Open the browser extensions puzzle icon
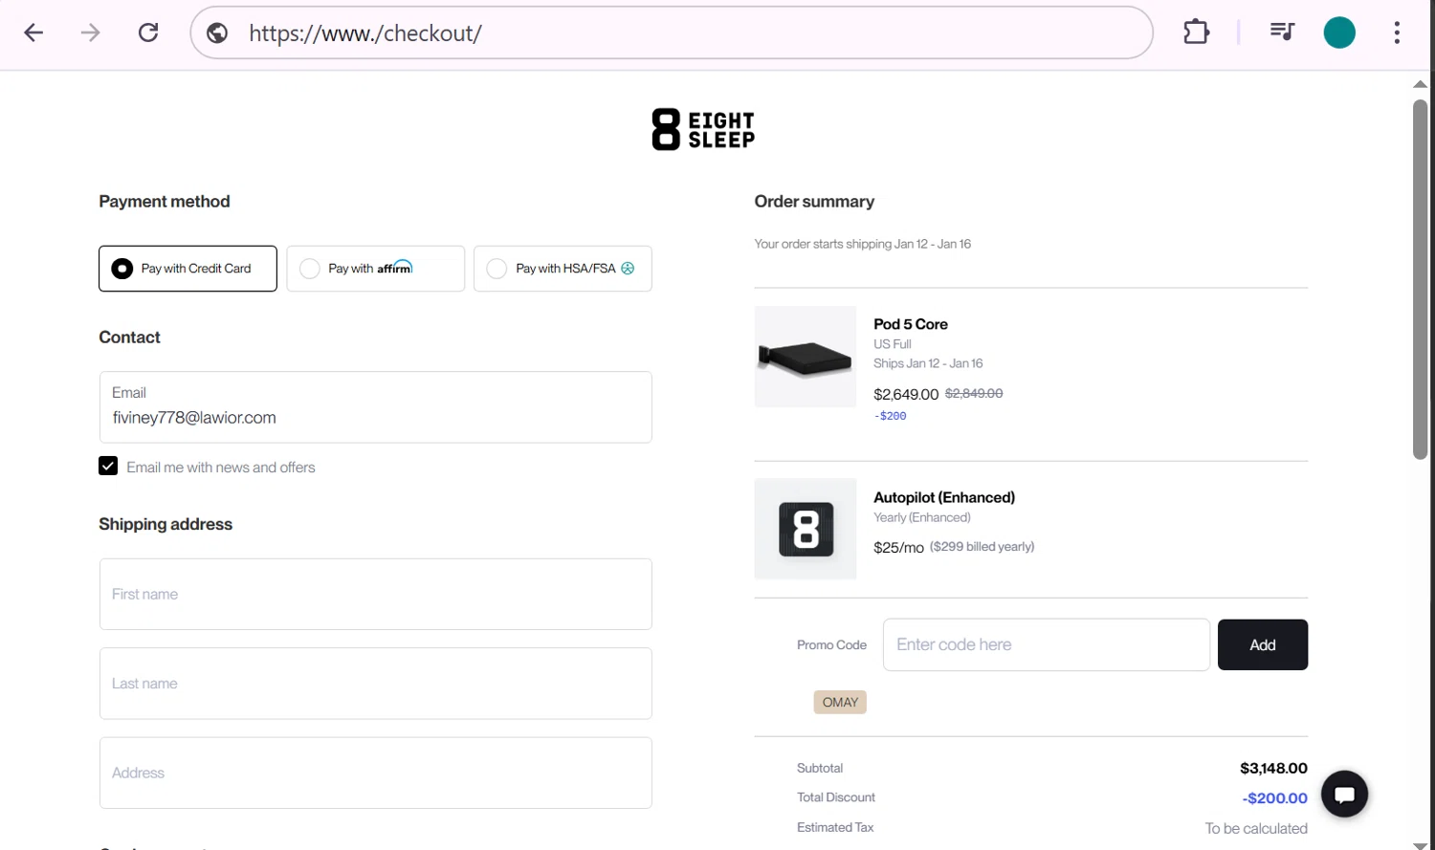Screen dimensions: 1435x850 tap(1196, 33)
